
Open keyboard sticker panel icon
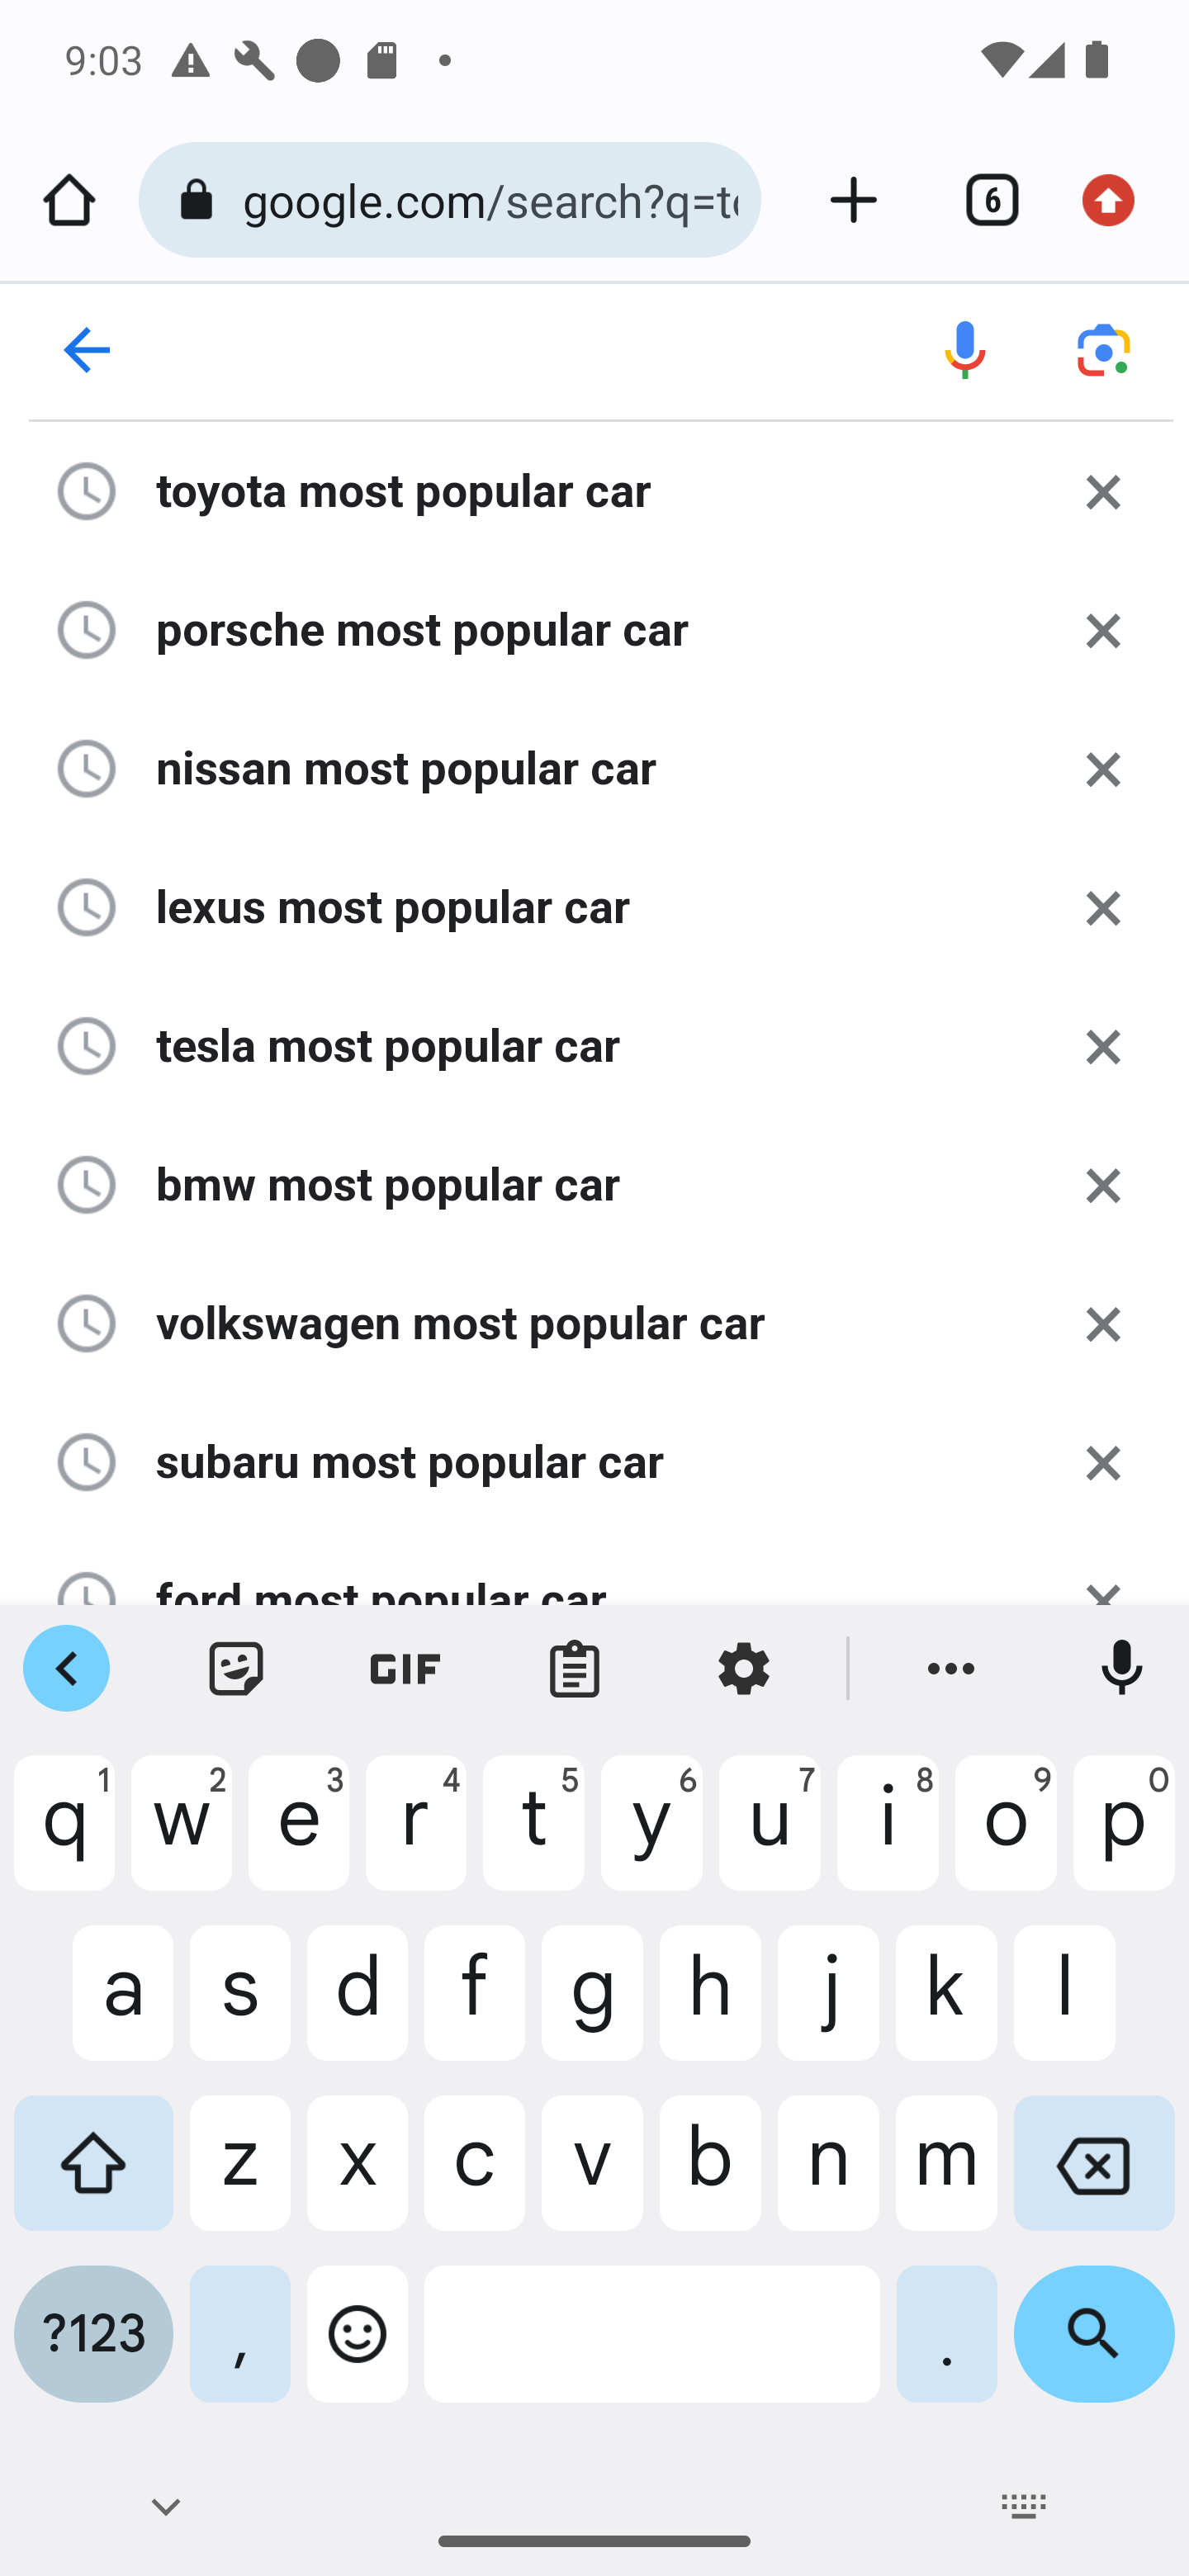pyautogui.click(x=236, y=1668)
